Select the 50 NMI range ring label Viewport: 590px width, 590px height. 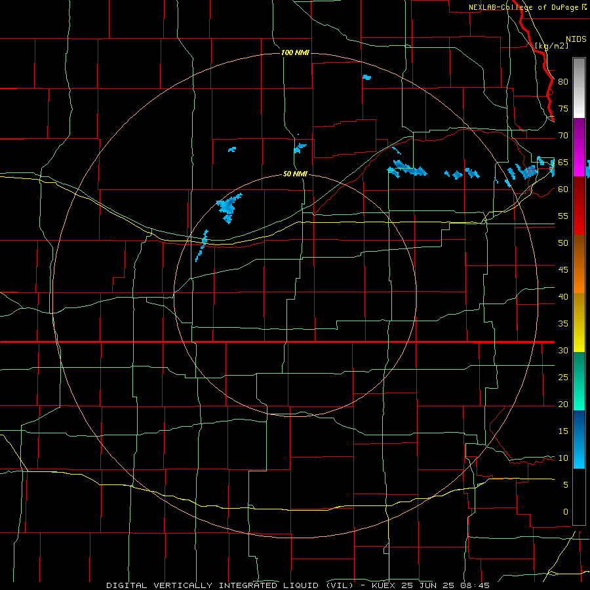(295, 174)
